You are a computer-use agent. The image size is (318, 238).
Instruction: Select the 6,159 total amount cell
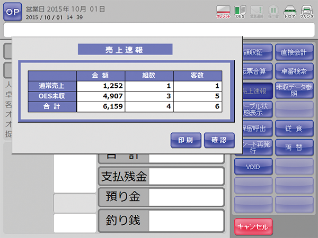[101, 107]
